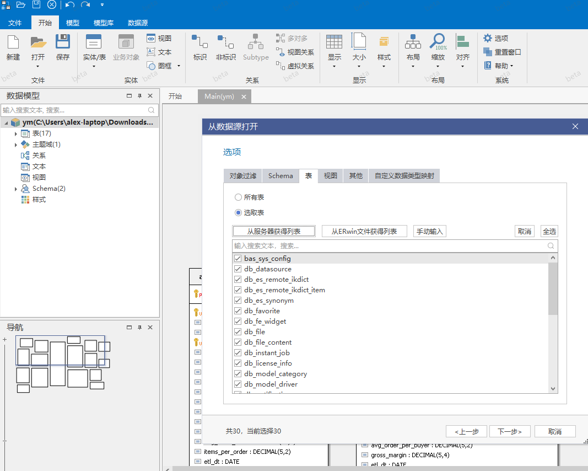Click the search icon in table list filter
This screenshot has width=588, height=471.
(x=551, y=246)
